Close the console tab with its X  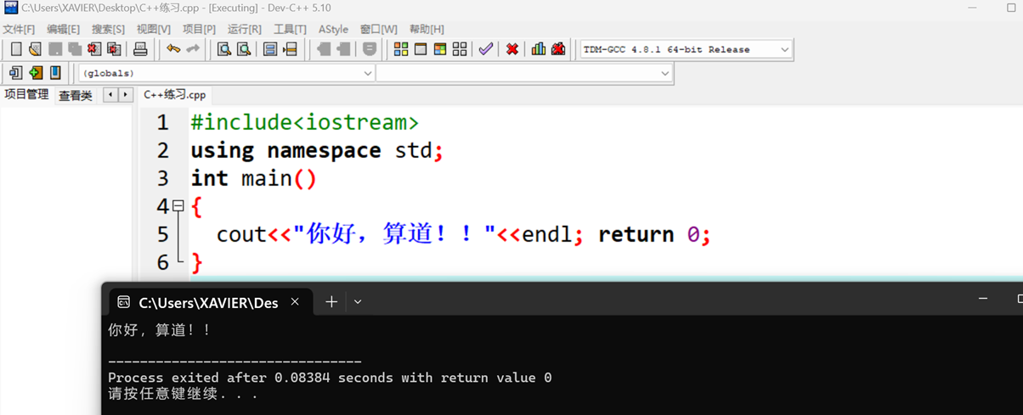(295, 302)
